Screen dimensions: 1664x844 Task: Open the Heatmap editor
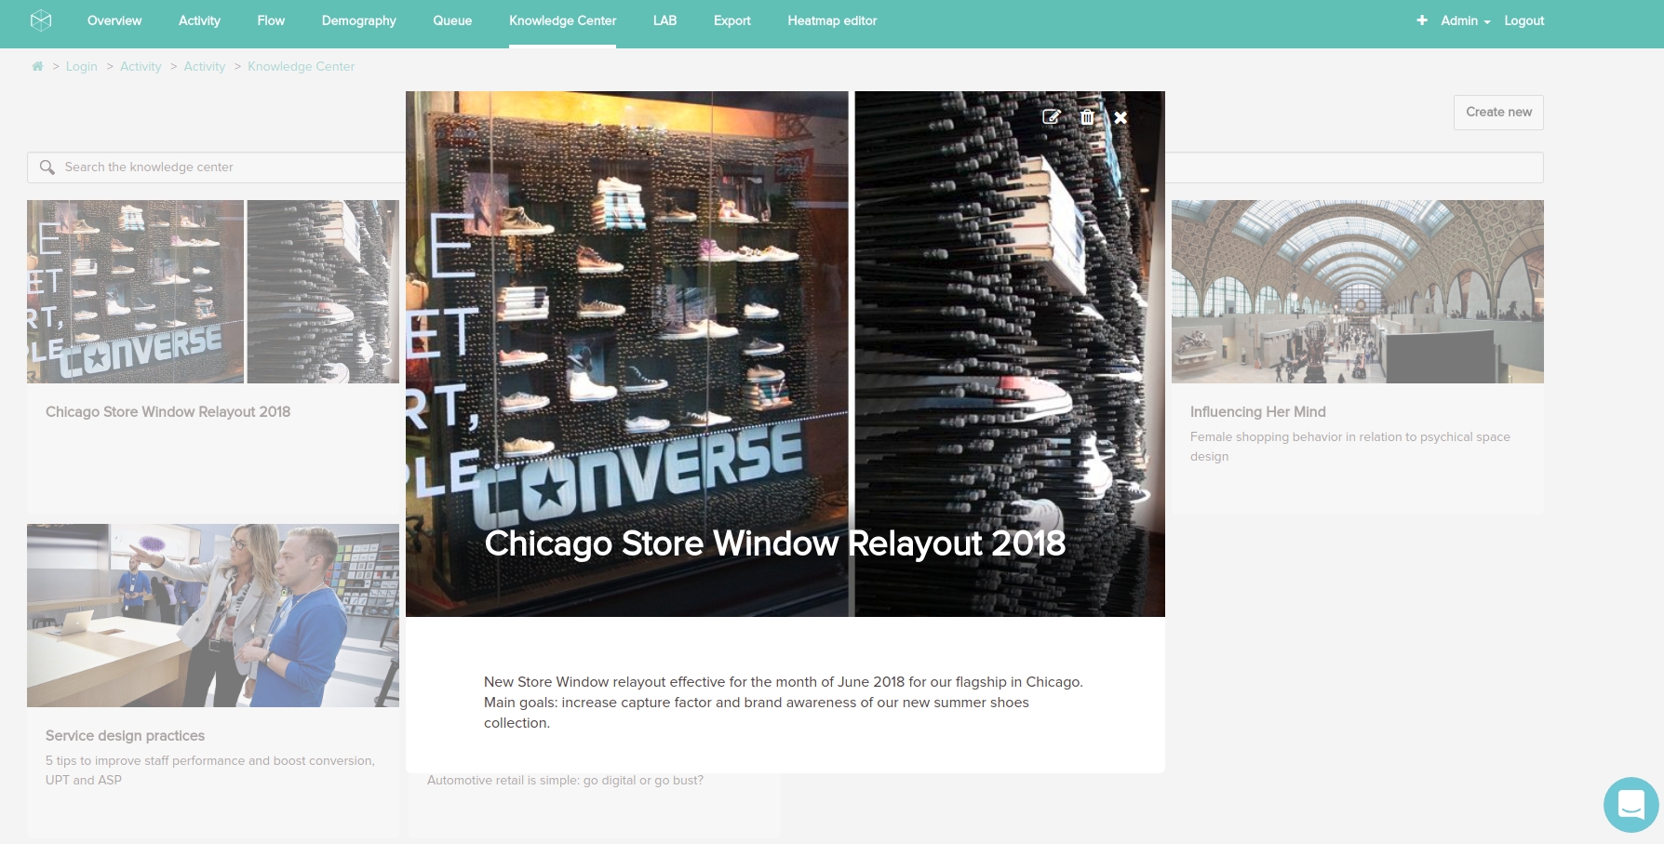[832, 20]
